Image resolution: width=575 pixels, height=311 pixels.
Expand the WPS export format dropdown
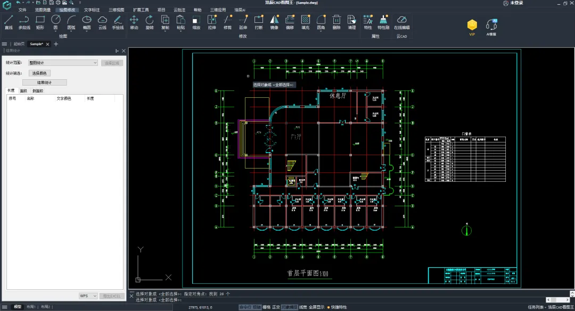[x=88, y=296]
